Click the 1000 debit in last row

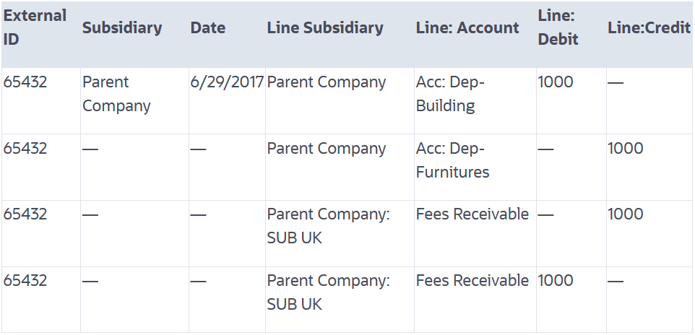point(556,281)
